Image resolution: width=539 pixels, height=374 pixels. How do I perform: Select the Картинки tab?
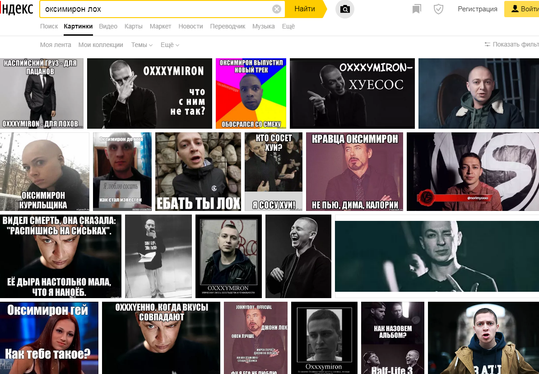coord(78,26)
